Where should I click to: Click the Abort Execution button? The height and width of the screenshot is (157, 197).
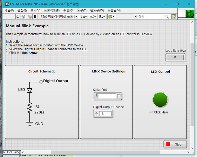(30, 17)
